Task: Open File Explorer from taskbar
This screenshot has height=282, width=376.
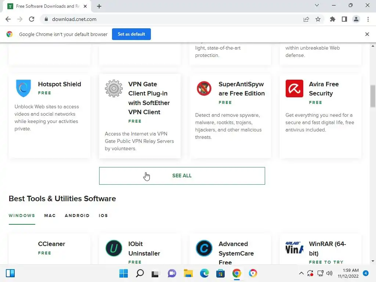Action: click(x=188, y=273)
